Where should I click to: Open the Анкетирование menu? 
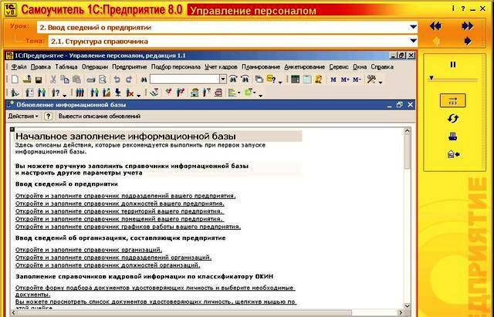[x=304, y=67]
